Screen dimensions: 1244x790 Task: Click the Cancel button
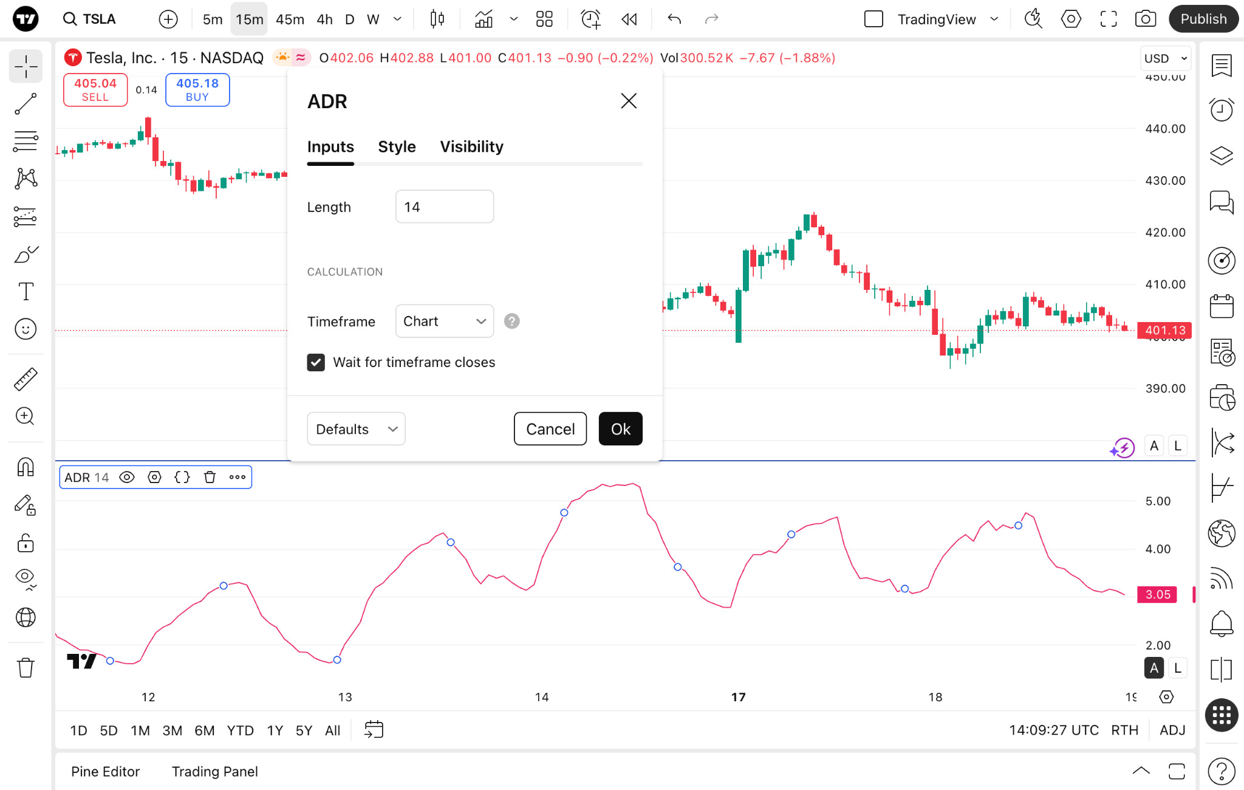(x=550, y=429)
